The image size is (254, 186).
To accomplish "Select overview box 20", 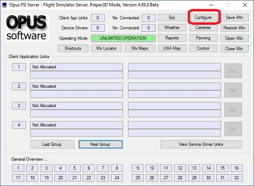I will 60,178.
